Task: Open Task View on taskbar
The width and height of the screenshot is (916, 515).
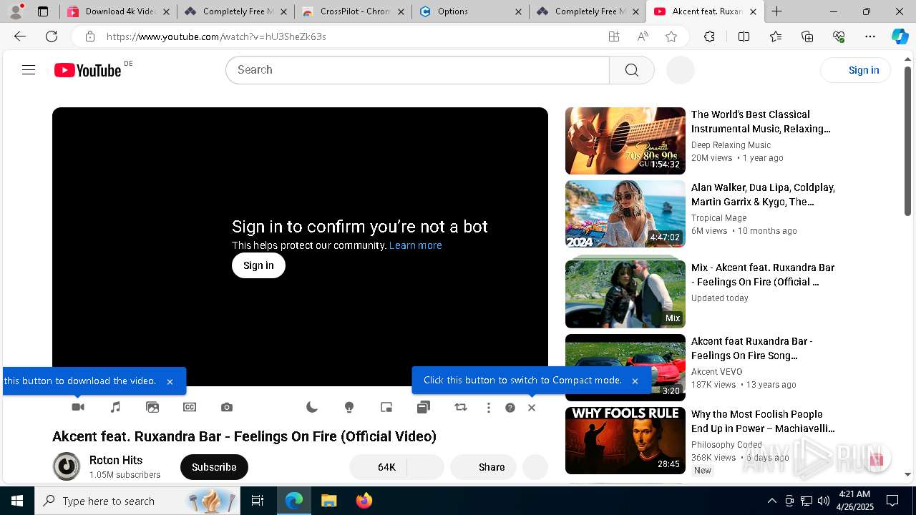Action: pos(258,501)
